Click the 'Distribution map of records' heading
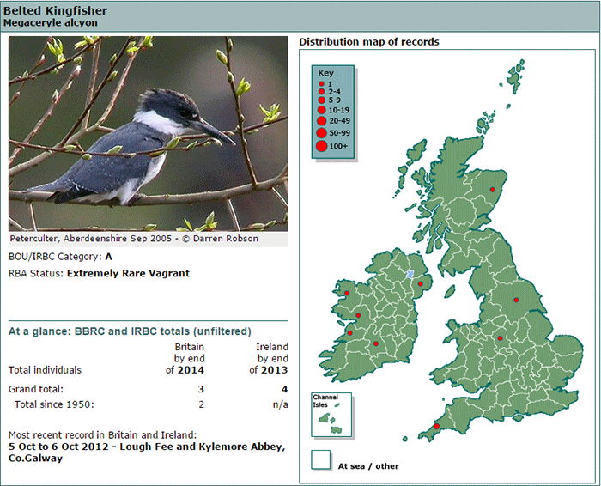The image size is (601, 486). coord(369,42)
